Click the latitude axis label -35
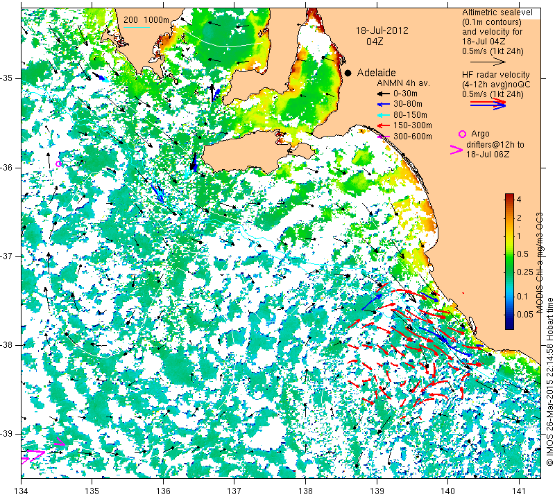The width and height of the screenshot is (555, 499). point(8,78)
